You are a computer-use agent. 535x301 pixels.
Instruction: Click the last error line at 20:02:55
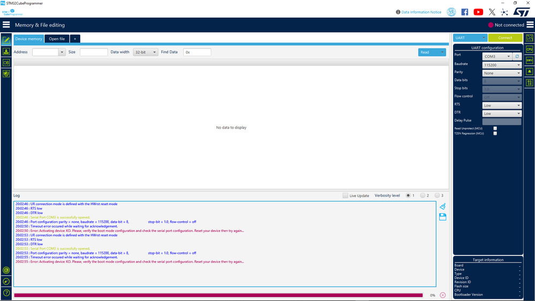point(130,262)
